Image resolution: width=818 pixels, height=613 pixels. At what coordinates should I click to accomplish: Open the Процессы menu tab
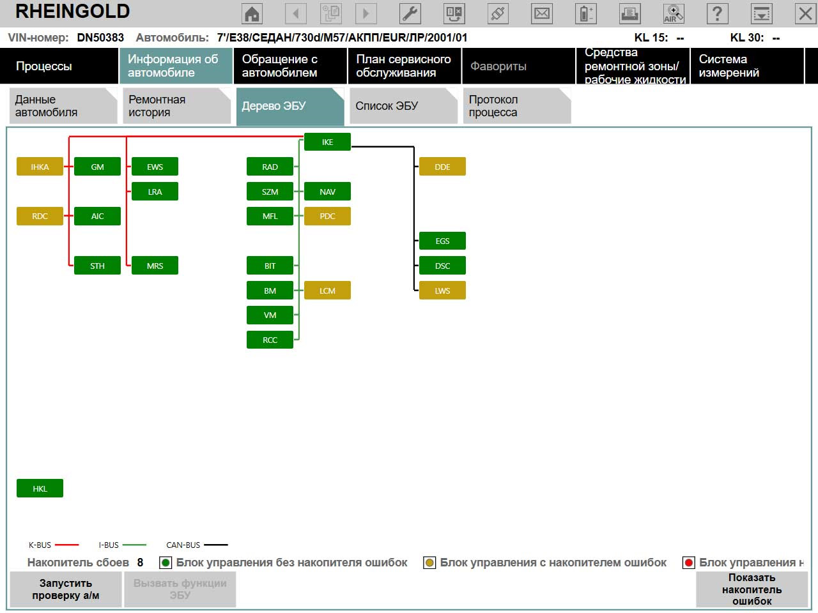[59, 66]
